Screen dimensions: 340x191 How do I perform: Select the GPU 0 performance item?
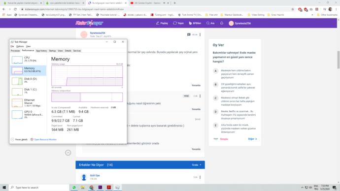29,114
